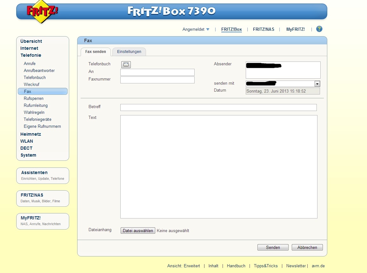Open the DECT menu section
Screen dimensions: 367x273
pyautogui.click(x=26, y=148)
